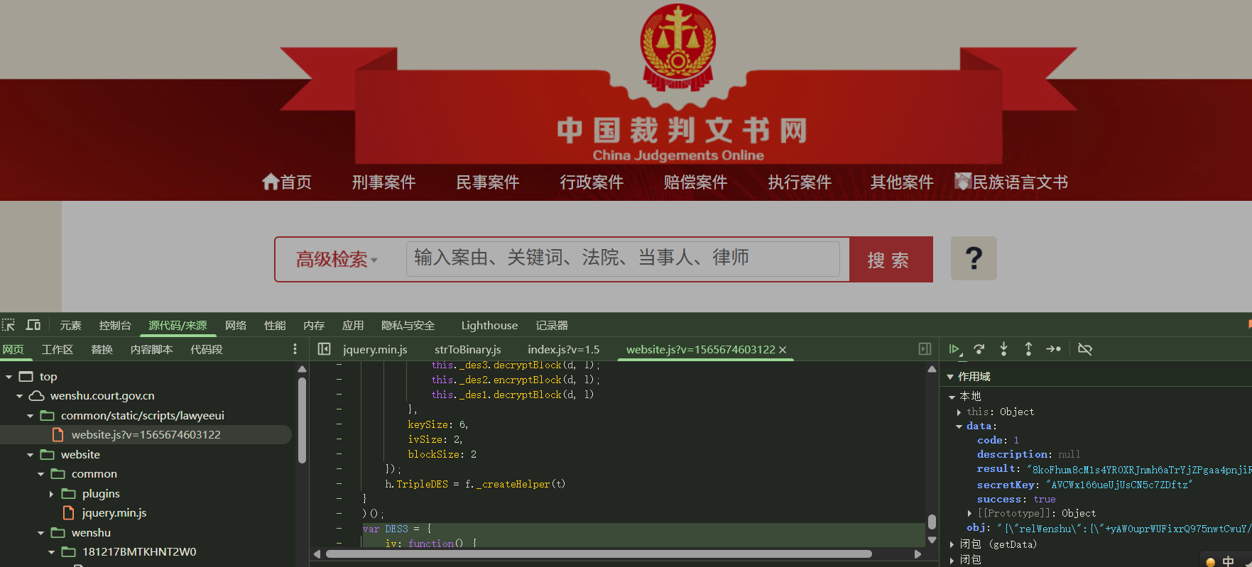Click step into function icon
Viewport: 1252px width, 567px height.
[1003, 349]
